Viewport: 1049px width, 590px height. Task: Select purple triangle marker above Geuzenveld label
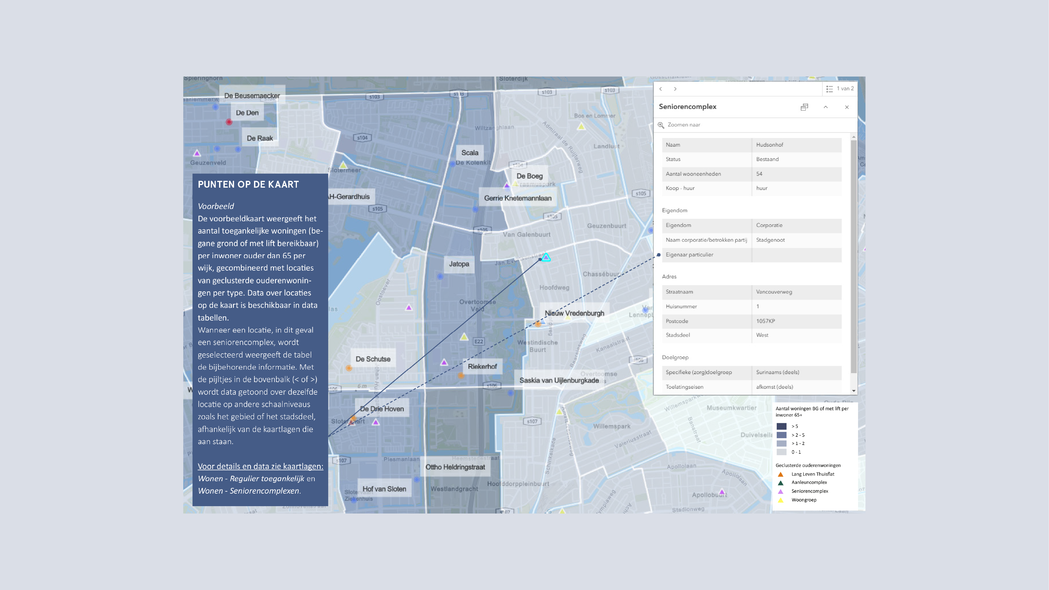[197, 153]
